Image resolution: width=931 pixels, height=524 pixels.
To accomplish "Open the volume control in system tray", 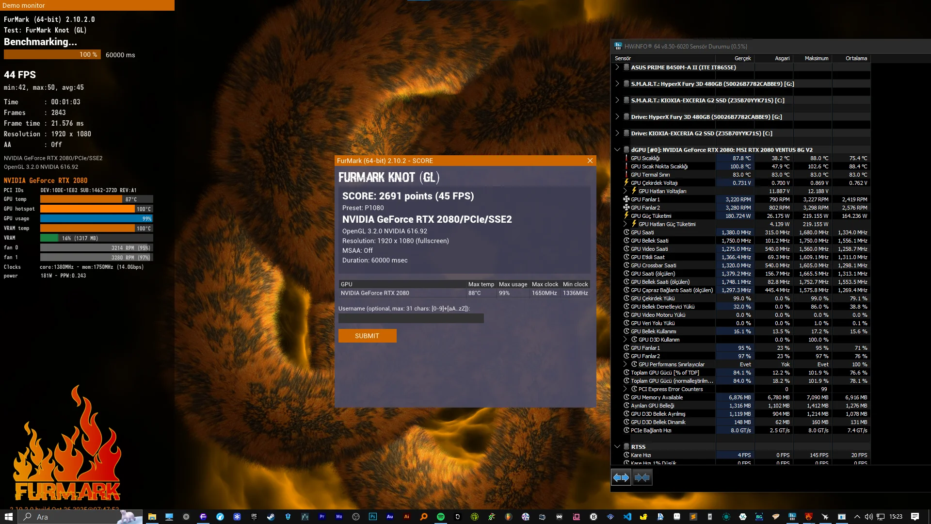I will coord(868,517).
